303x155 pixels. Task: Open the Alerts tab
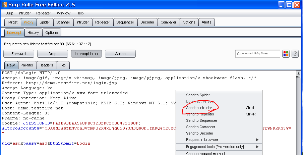206,22
